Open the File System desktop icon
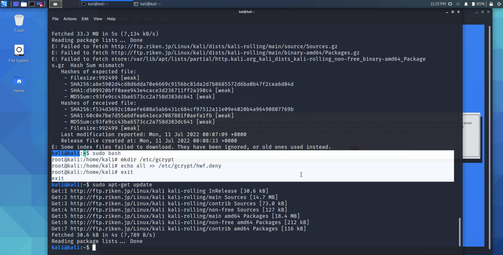The width and height of the screenshot is (503, 255). 19,54
